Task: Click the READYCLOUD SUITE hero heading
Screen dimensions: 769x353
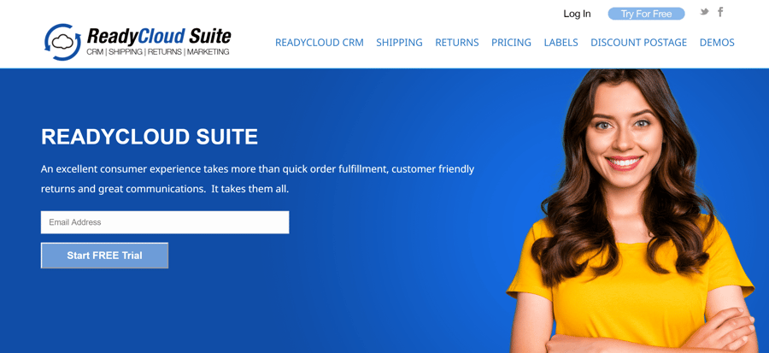Action: point(150,137)
